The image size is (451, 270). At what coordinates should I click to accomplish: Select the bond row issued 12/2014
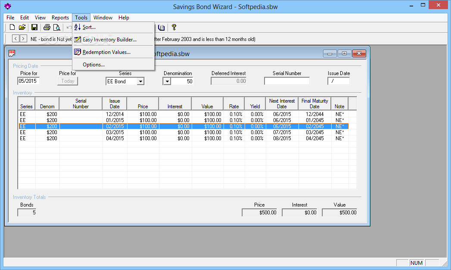pos(184,114)
